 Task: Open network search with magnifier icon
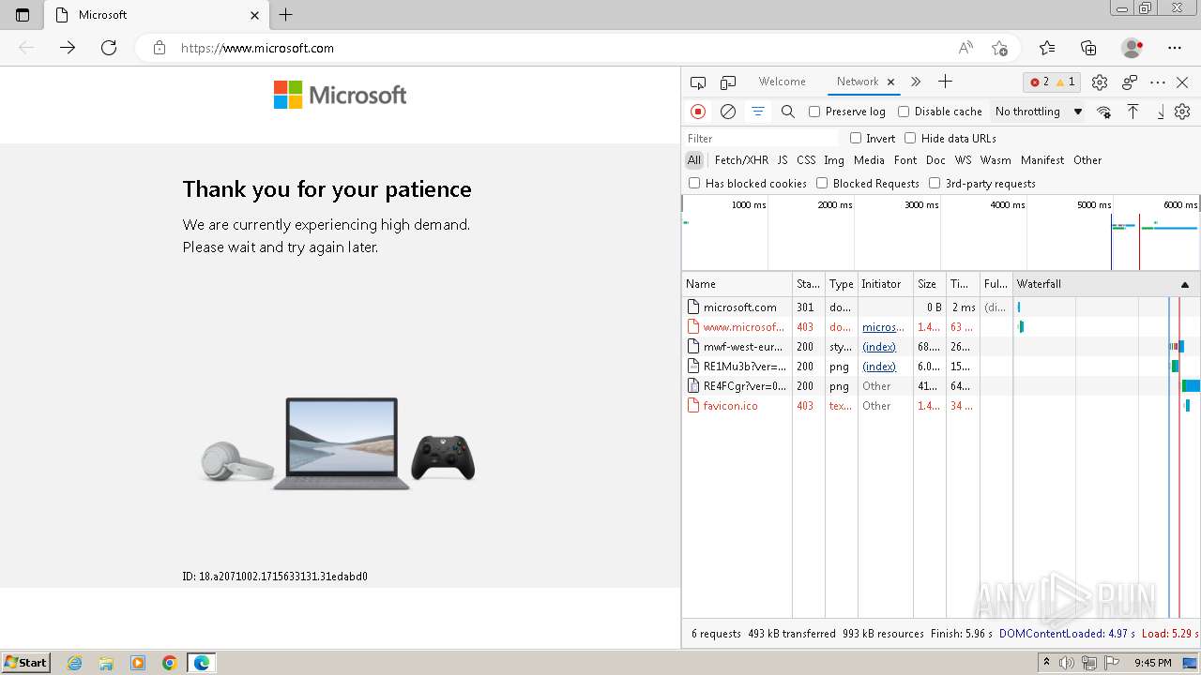pos(788,112)
